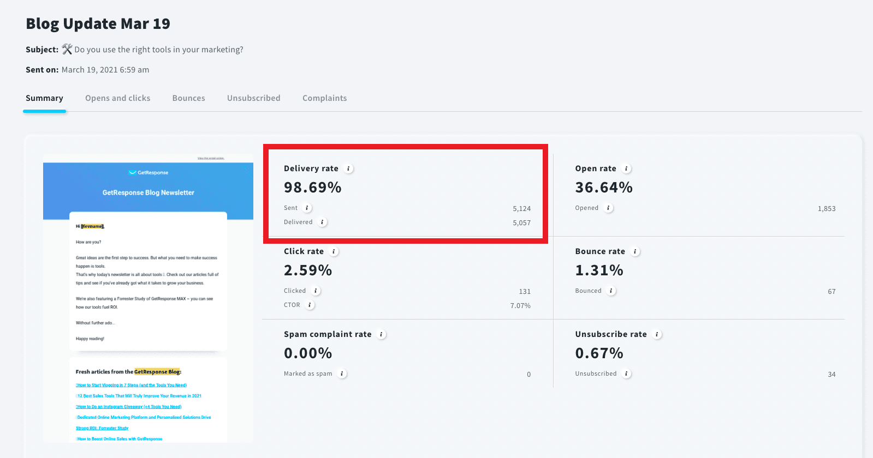Click the Marked as spam info icon

coord(342,374)
